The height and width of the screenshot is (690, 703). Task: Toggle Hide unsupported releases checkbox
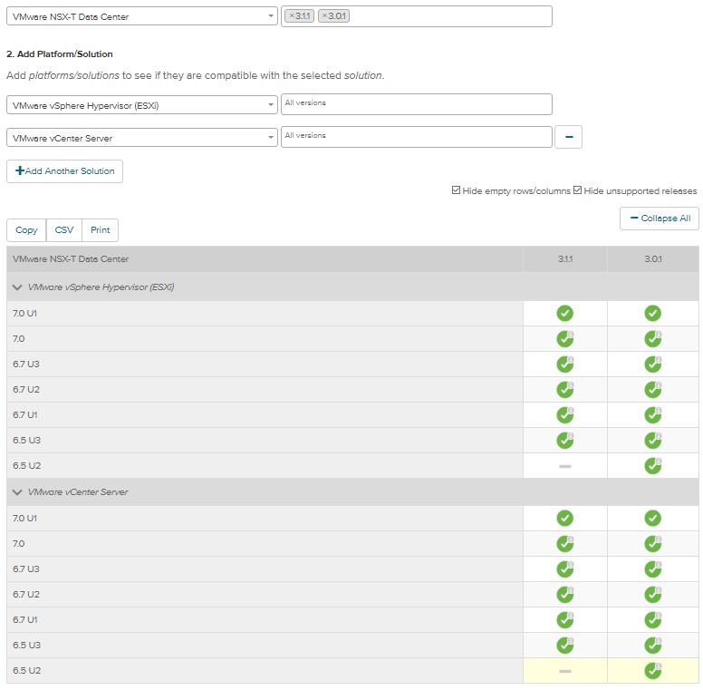(577, 191)
